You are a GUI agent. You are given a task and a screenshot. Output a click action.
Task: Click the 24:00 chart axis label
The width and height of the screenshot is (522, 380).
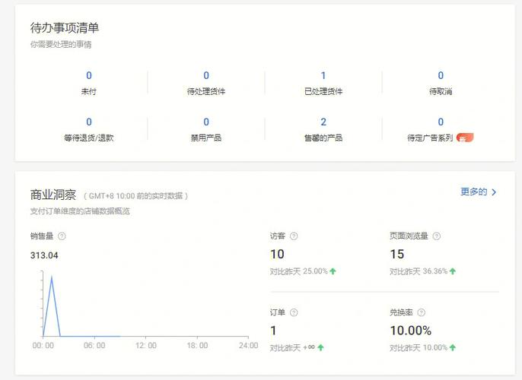[248, 346]
